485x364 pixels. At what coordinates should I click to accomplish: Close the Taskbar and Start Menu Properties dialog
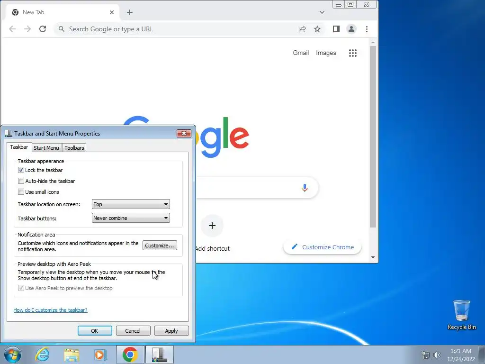coord(184,133)
